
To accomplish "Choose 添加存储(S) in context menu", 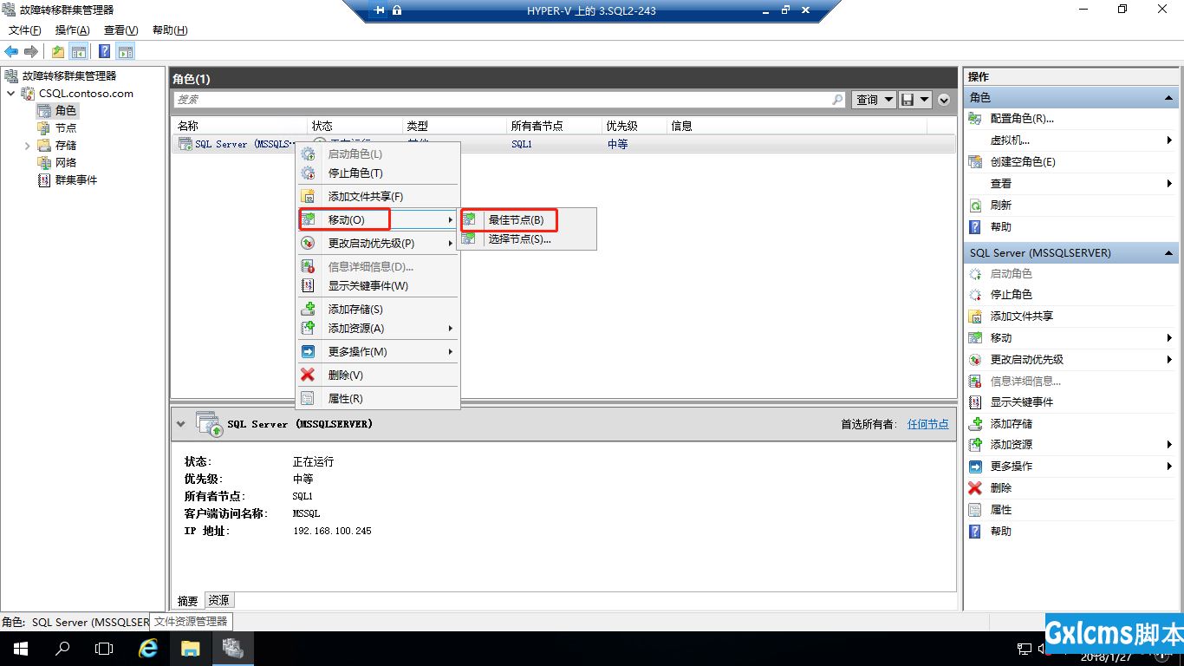I will click(x=378, y=309).
